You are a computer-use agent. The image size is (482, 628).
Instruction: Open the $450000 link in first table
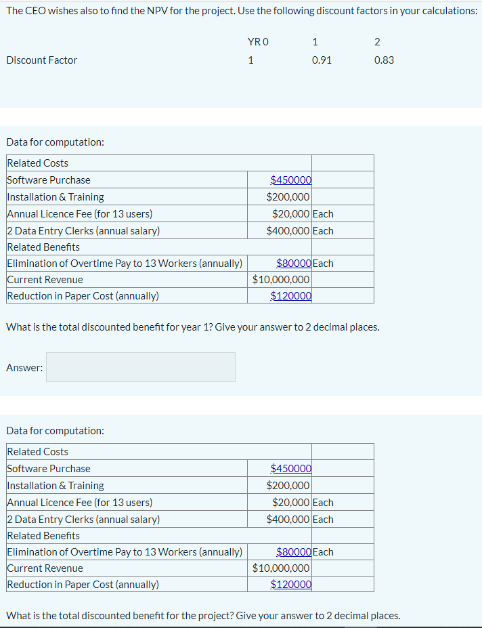click(291, 180)
